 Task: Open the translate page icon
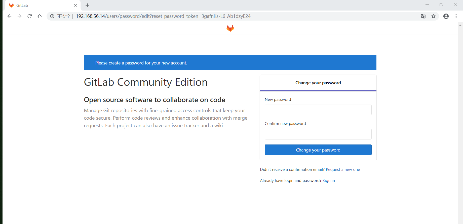pos(423,16)
